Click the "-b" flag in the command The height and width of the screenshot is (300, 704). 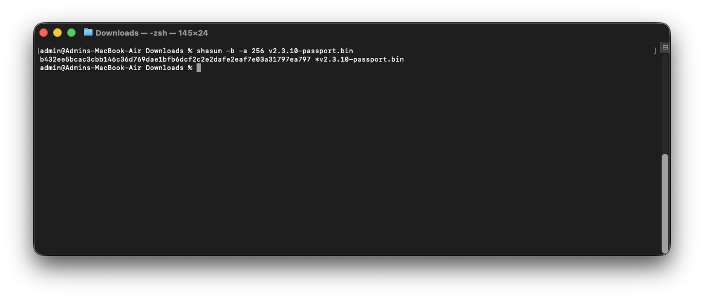230,51
